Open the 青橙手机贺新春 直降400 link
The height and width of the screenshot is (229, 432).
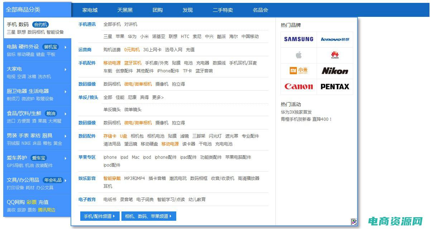(x=307, y=119)
